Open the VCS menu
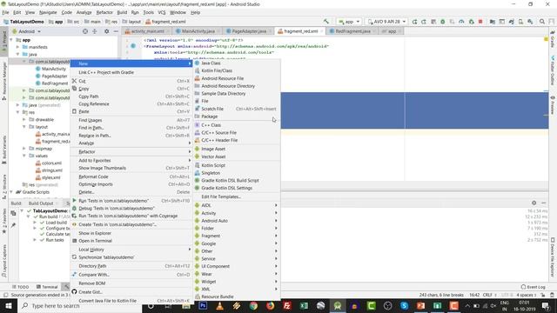Screen dimensions: 557x313 tap(162, 12)
